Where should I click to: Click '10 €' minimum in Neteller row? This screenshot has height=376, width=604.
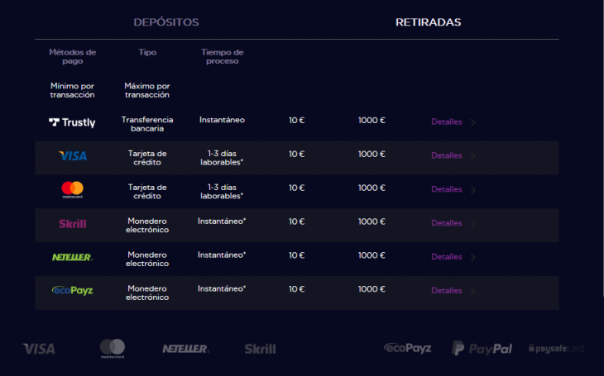point(296,255)
